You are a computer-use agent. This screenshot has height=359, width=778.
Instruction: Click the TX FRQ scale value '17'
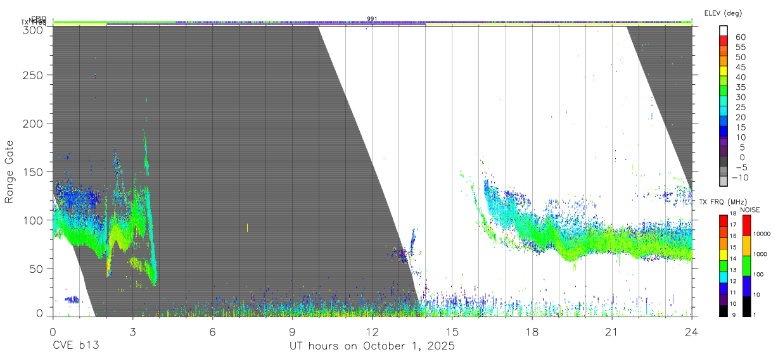coord(732,224)
